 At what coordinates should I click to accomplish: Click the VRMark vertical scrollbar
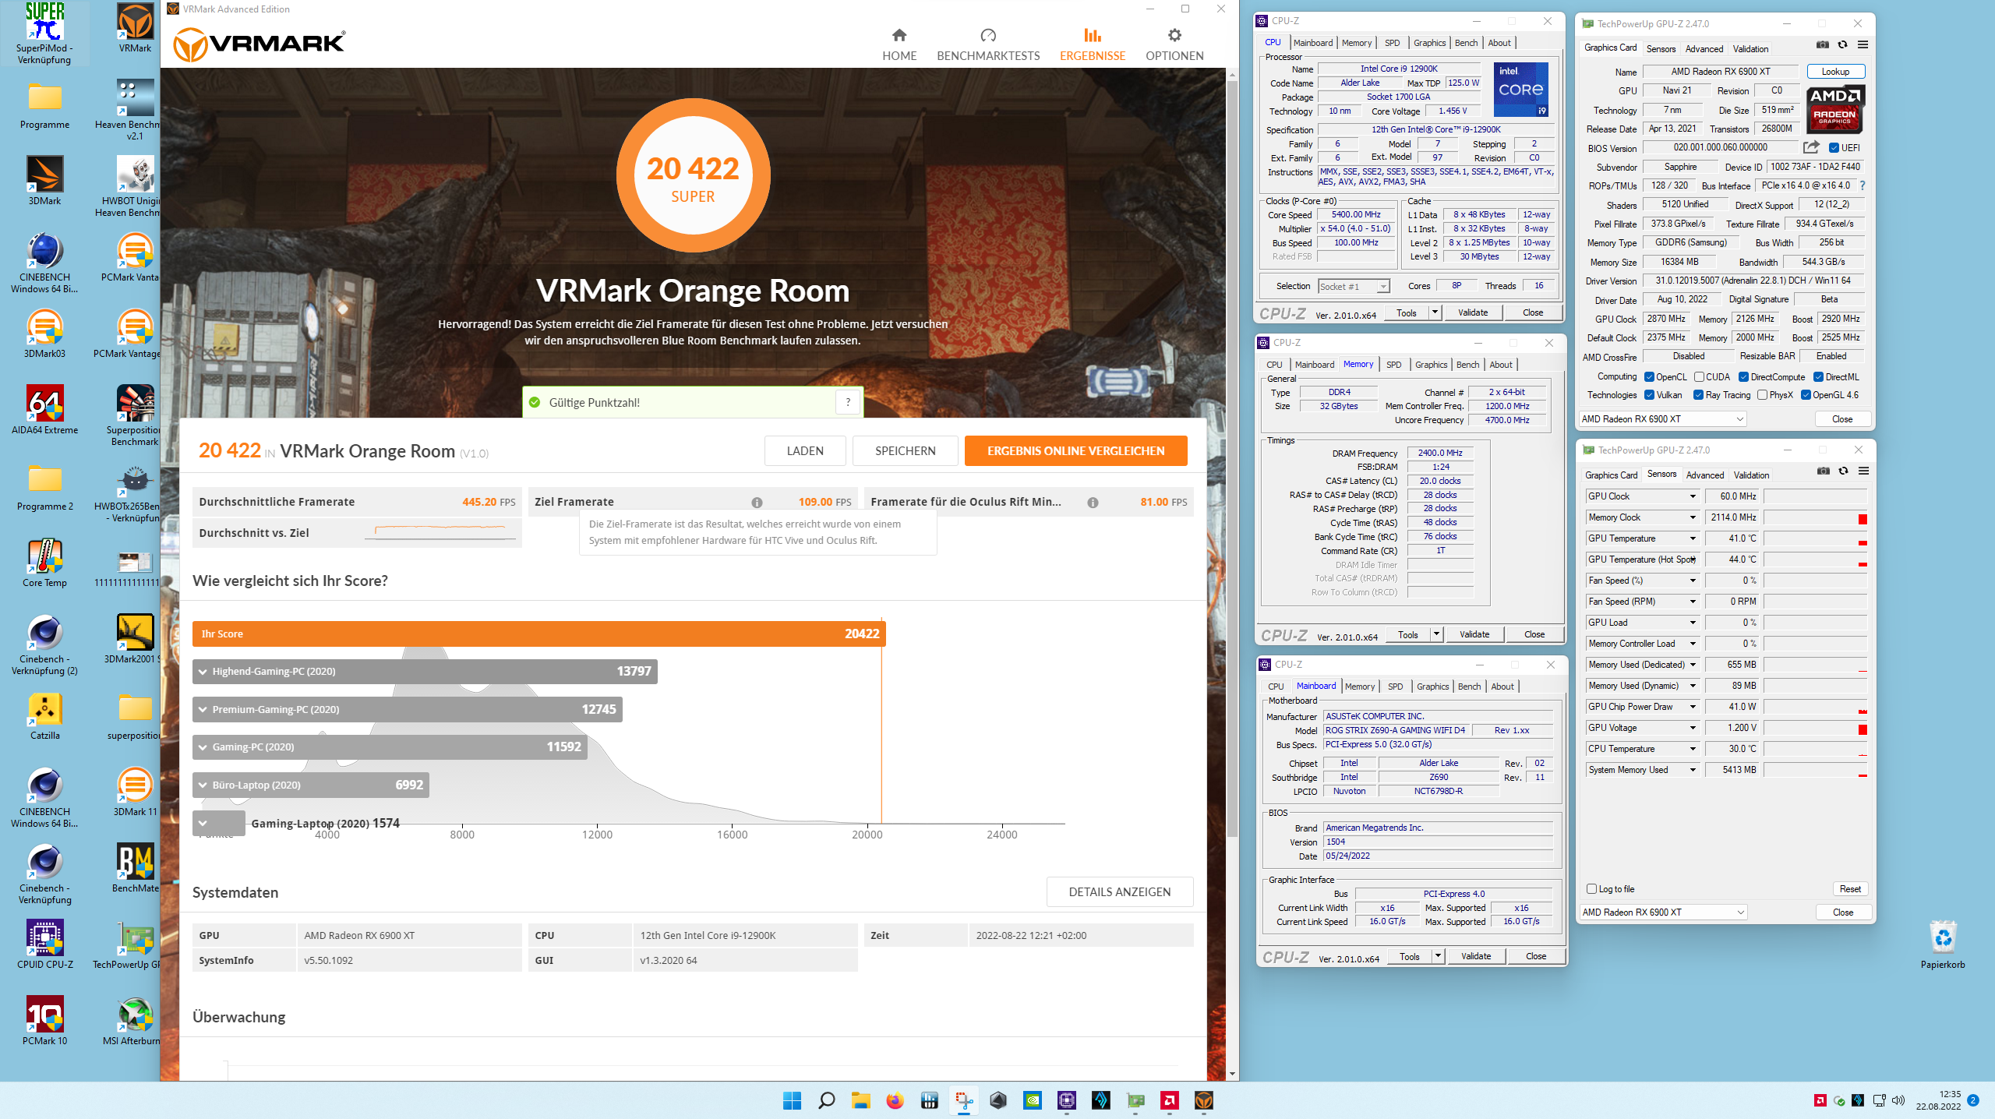[1232, 460]
